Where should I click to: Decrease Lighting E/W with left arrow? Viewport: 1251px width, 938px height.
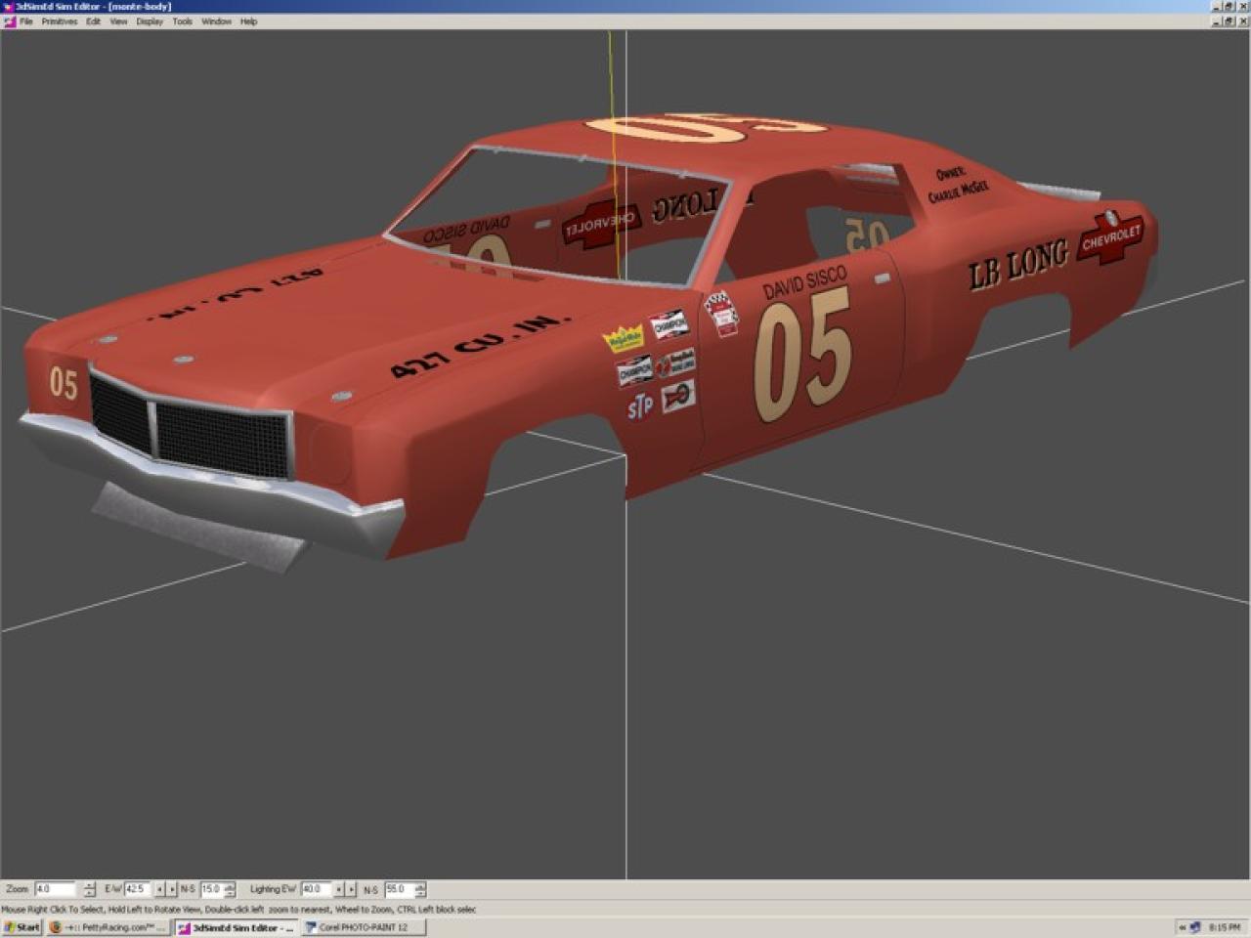339,889
